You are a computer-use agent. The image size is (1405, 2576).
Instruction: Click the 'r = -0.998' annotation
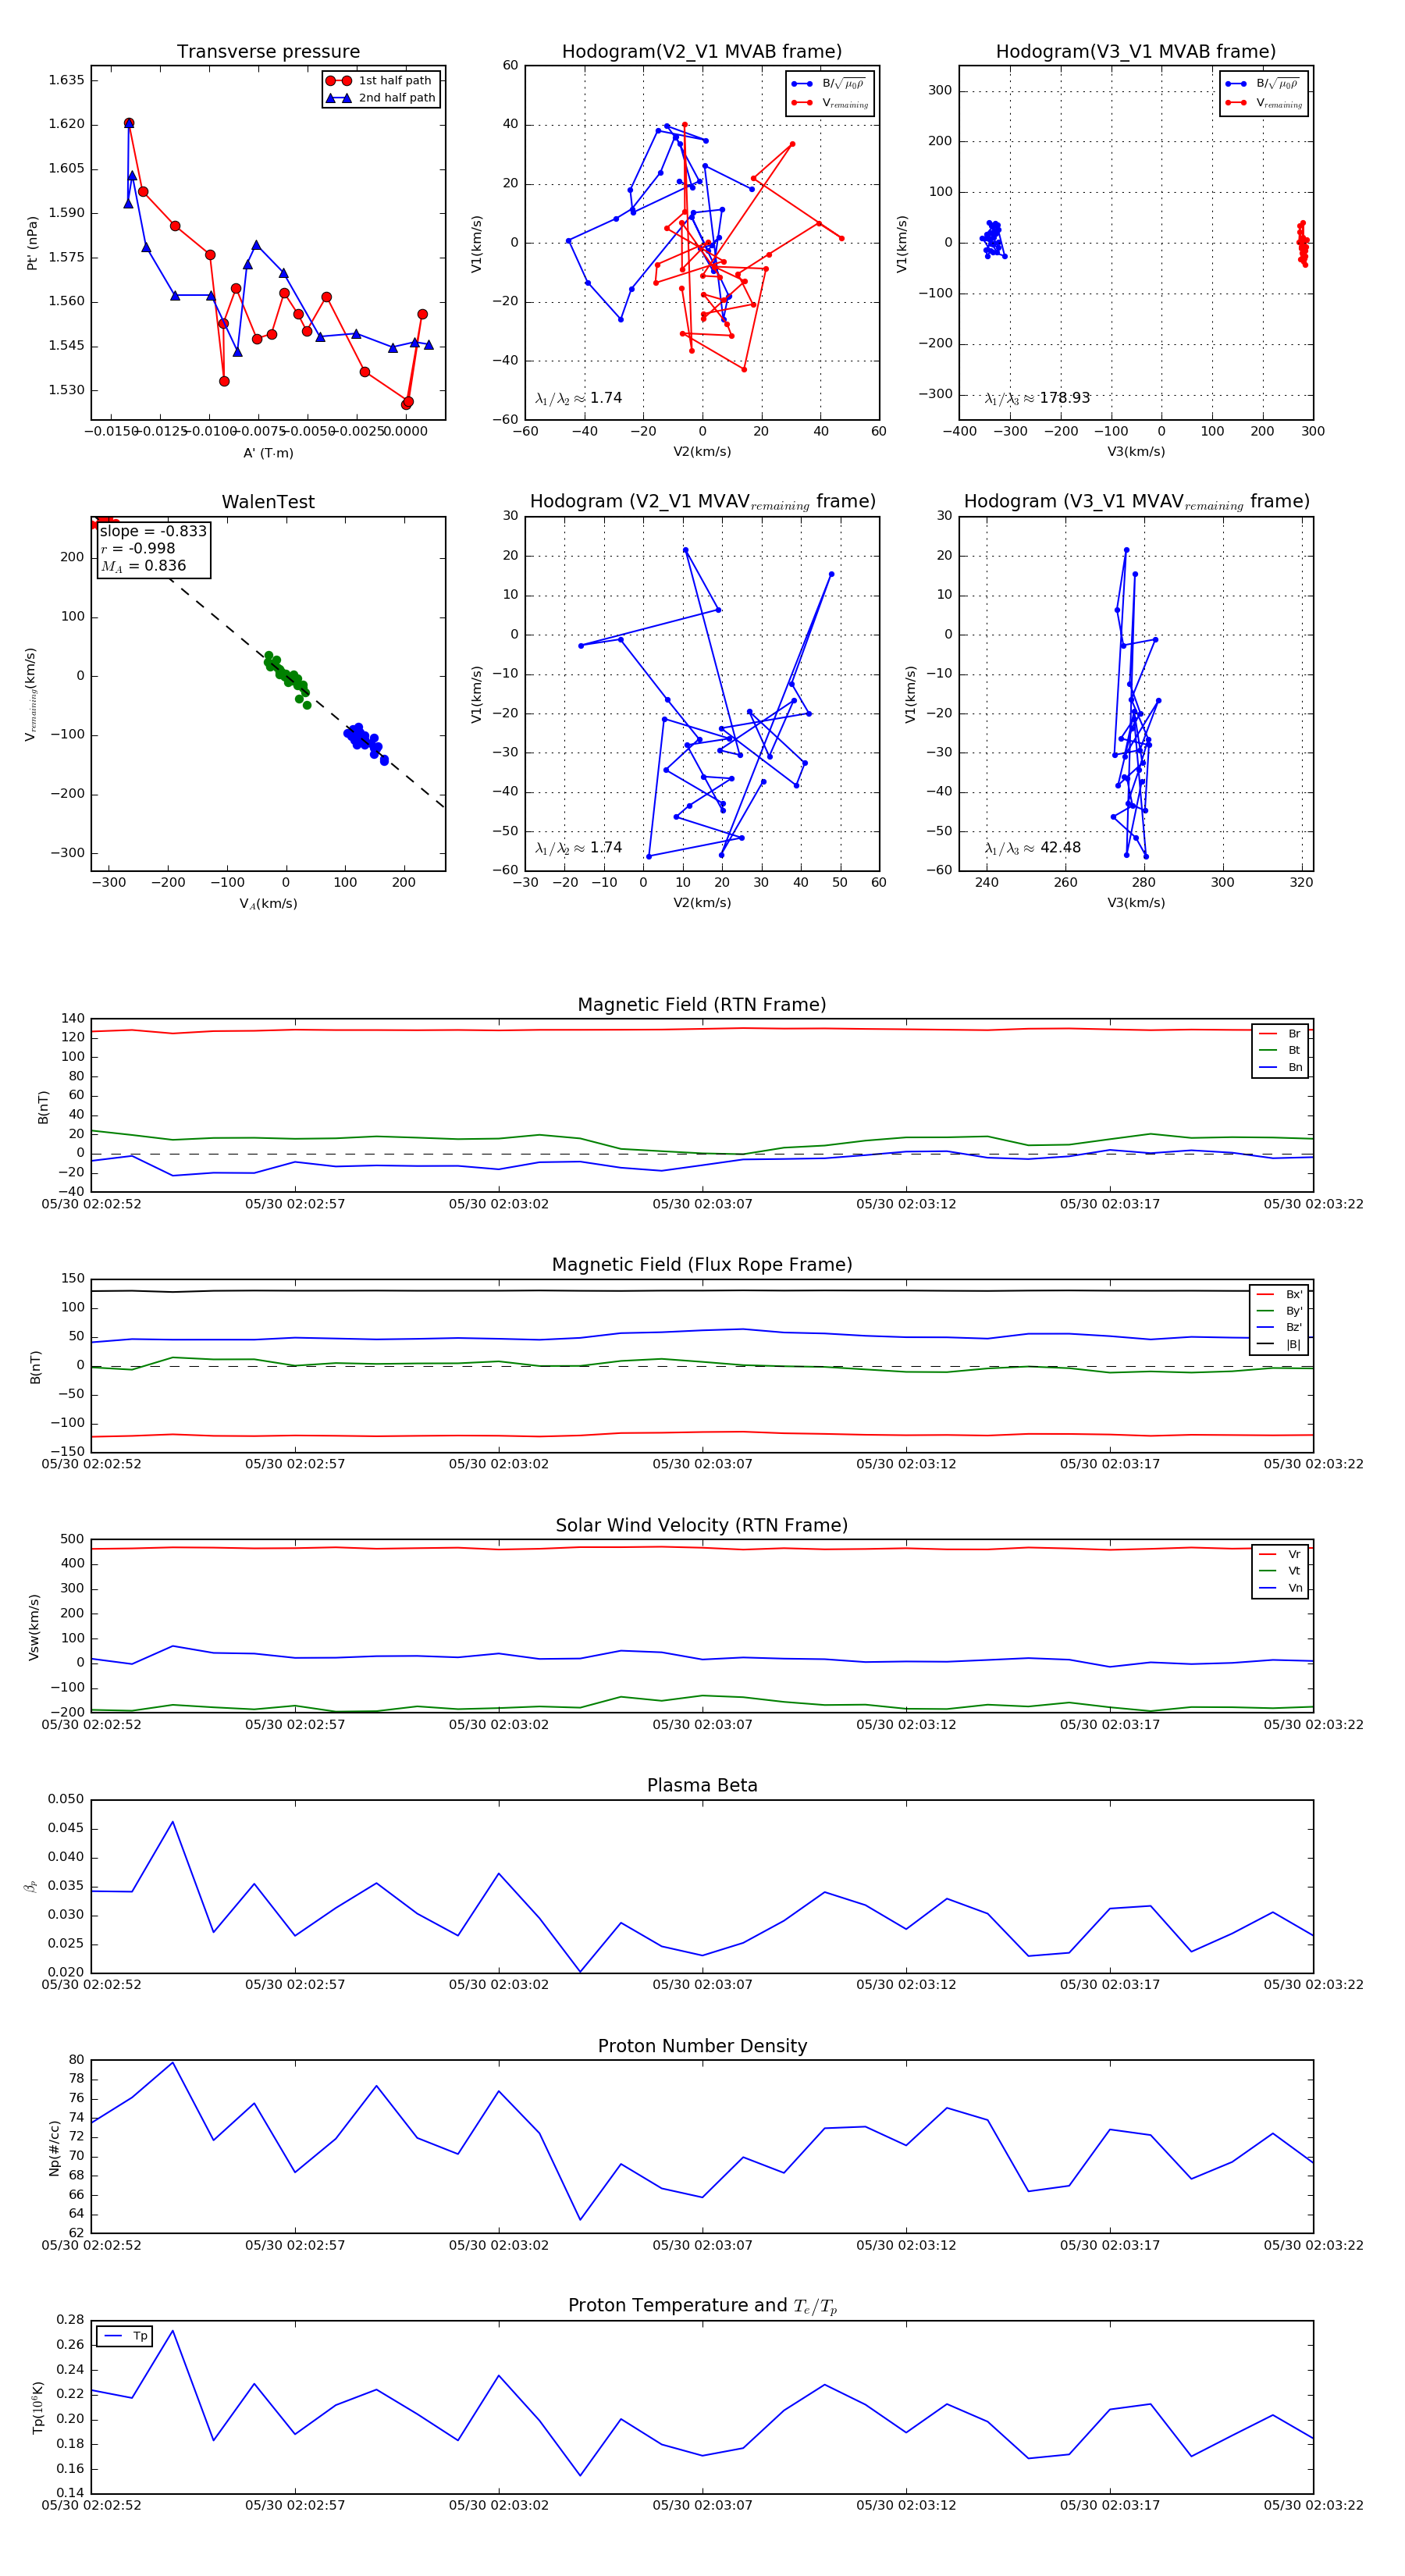pyautogui.click(x=138, y=548)
